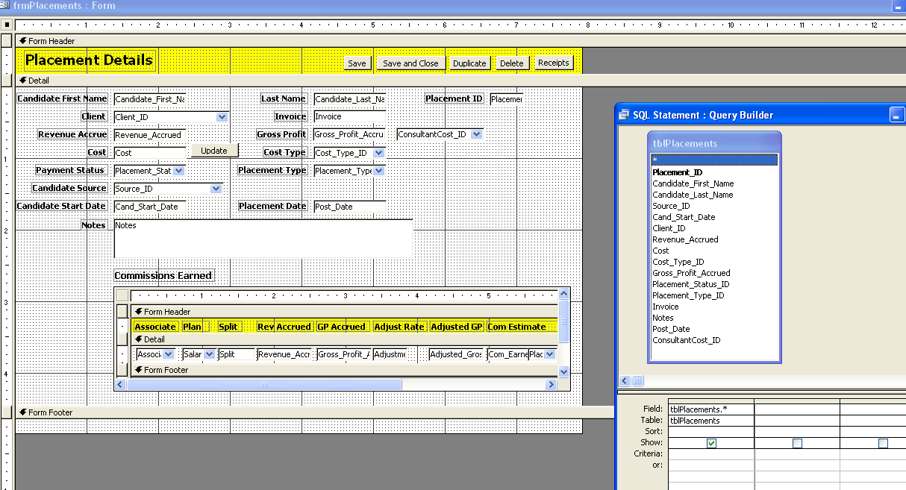Viewport: 906px width, 490px height.
Task: Click the Save button
Action: click(x=357, y=63)
